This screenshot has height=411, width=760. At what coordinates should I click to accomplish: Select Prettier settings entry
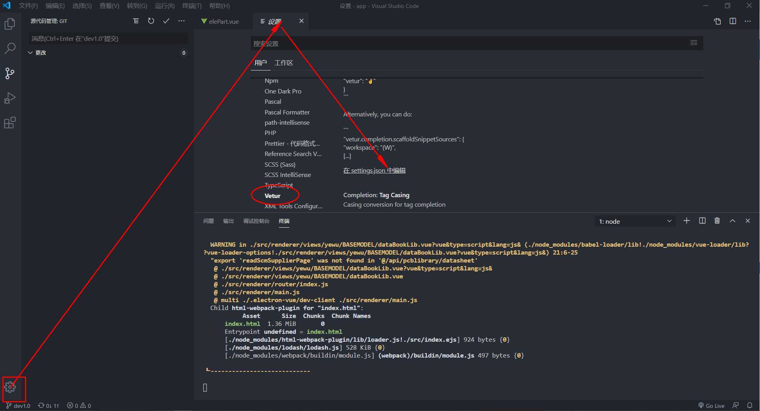coord(292,143)
